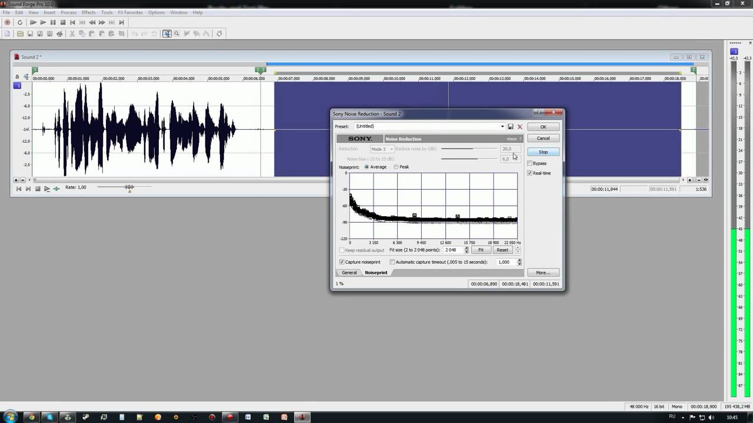Select the Edit tool in the toolbar

pyautogui.click(x=167, y=33)
